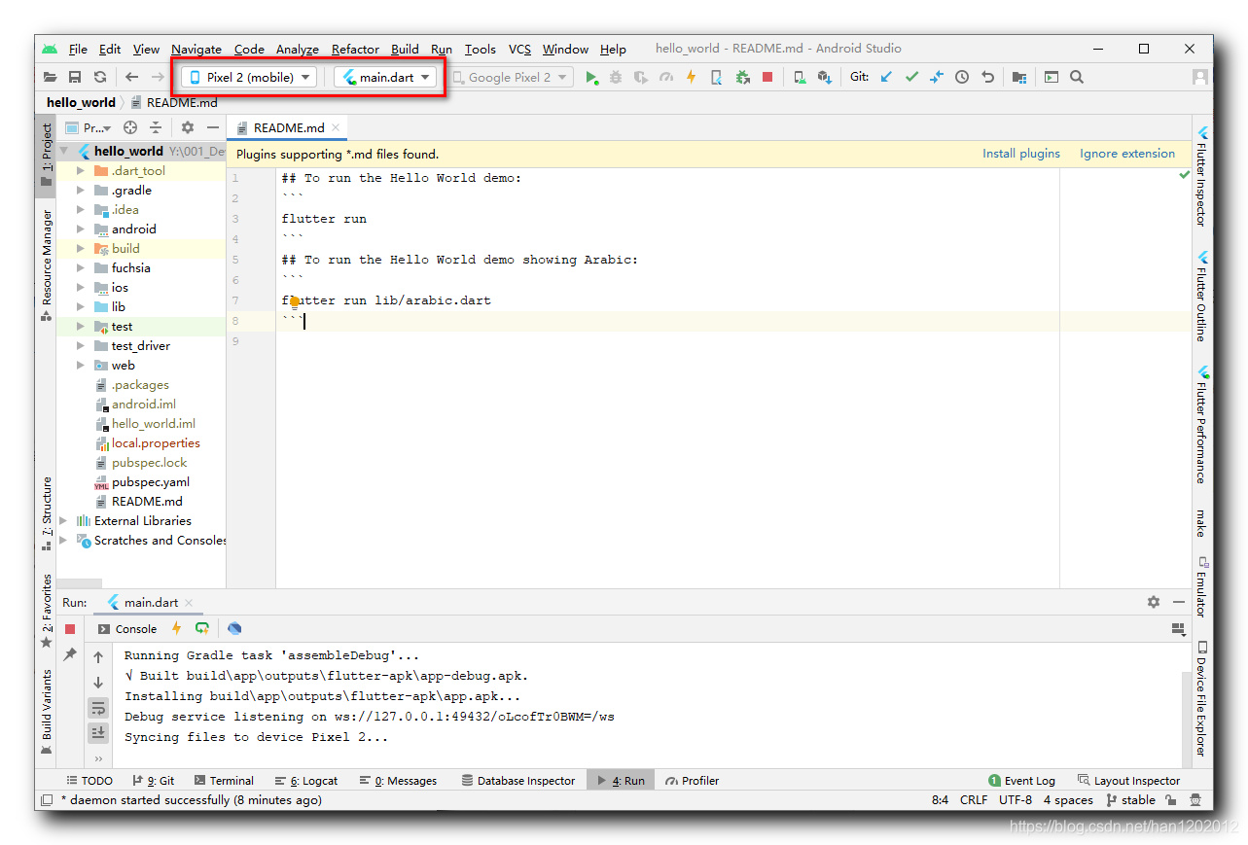Click the pin tab icon in Run panel
This screenshot has width=1248, height=845.
pos(70,654)
